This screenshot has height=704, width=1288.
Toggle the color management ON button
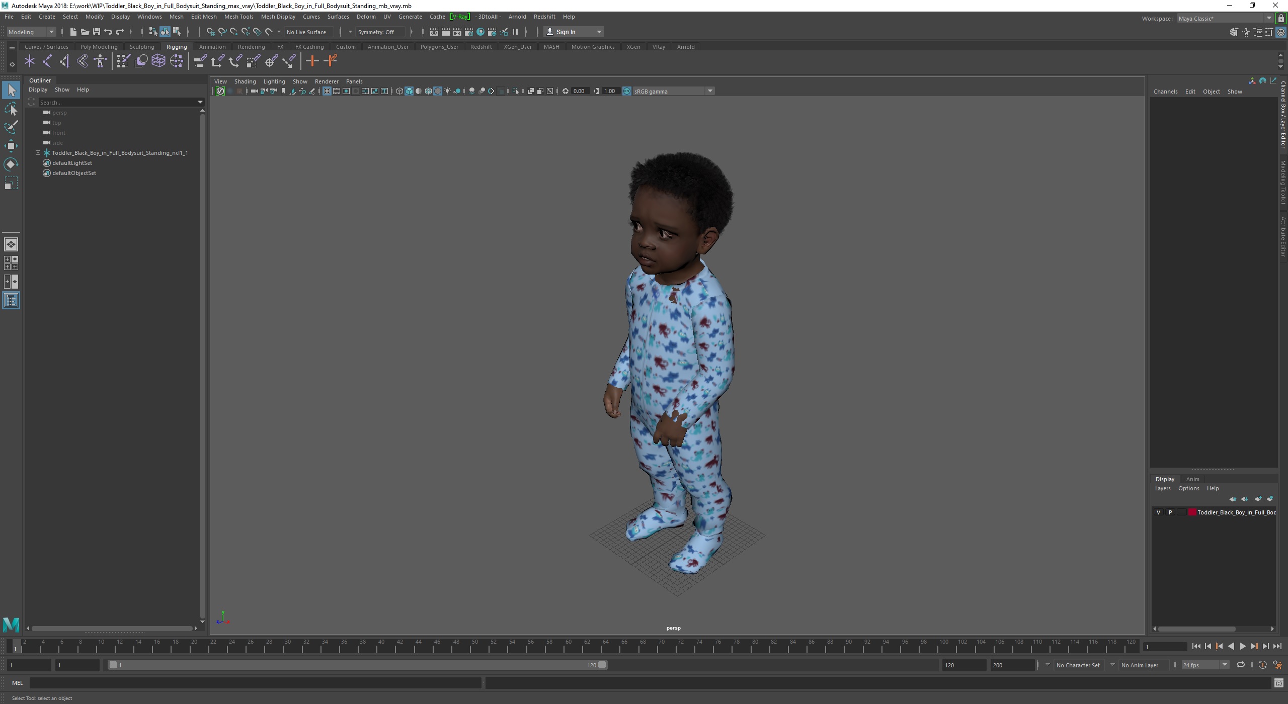pos(627,91)
